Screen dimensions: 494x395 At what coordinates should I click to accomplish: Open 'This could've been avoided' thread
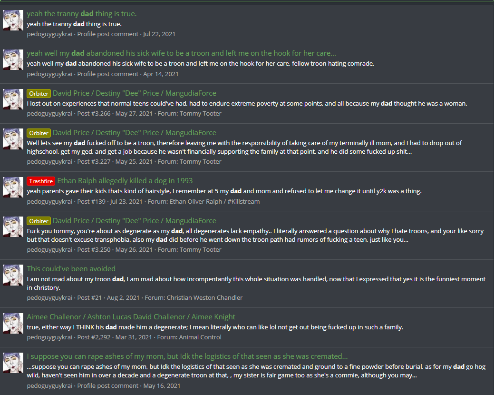pos(71,268)
